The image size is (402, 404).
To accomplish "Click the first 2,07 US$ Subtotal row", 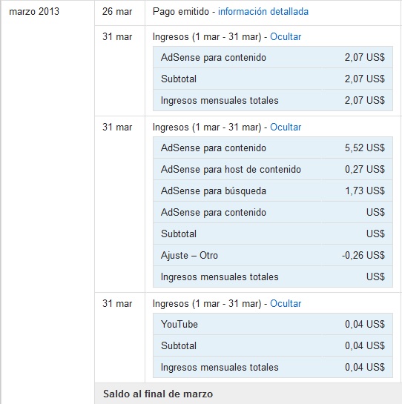I will (x=273, y=79).
